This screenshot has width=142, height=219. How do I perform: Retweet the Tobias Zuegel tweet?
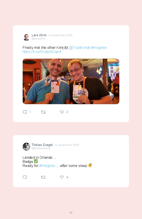tap(43, 177)
